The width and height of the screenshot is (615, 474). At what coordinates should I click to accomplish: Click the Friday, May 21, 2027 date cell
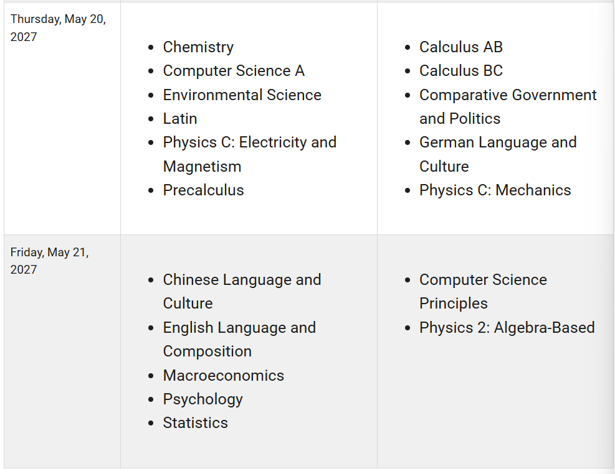click(x=62, y=351)
